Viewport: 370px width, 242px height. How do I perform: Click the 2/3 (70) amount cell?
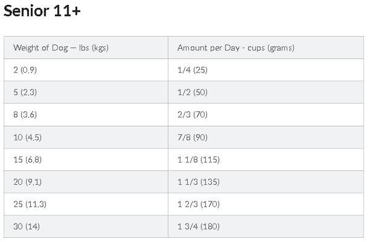[266, 115]
